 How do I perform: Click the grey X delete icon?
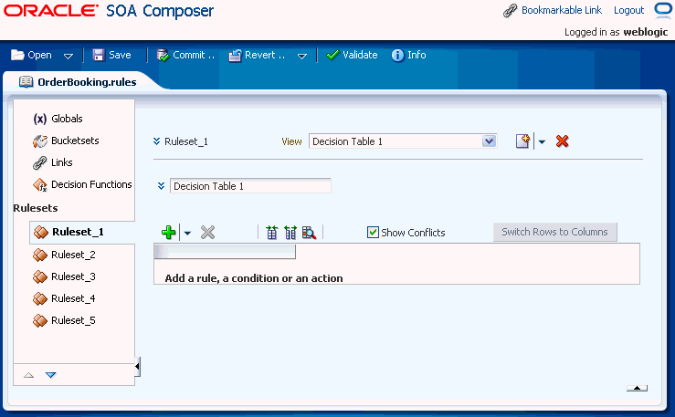point(207,233)
